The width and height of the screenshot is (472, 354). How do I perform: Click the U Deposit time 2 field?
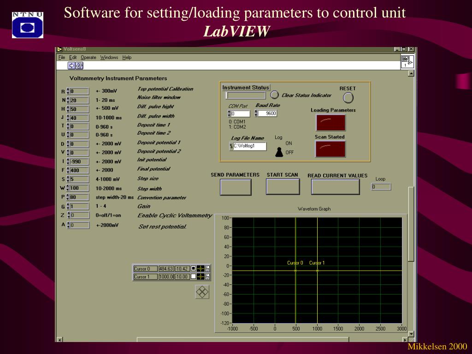point(79,135)
